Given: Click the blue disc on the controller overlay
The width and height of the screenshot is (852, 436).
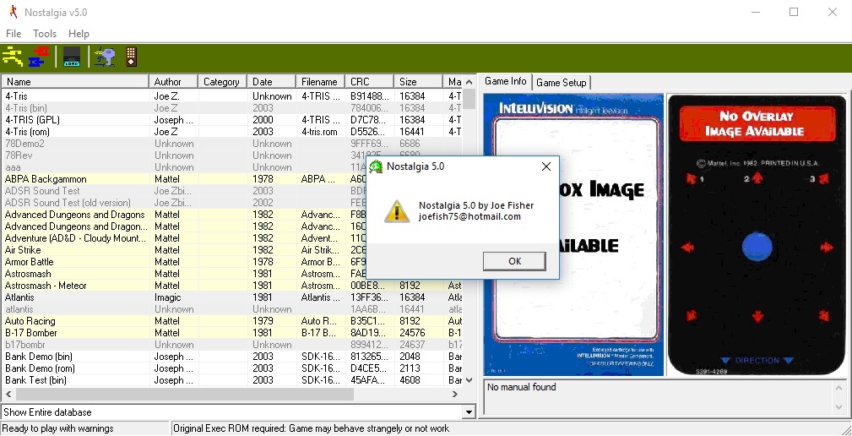Looking at the screenshot, I should 757,247.
